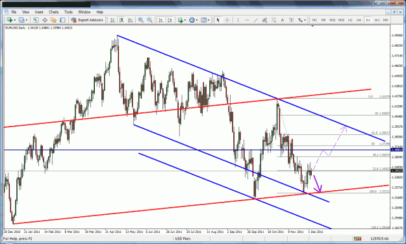This screenshot has height=244, width=406.
Task: Expand the arrows objects dropdown
Action: [x=305, y=20]
